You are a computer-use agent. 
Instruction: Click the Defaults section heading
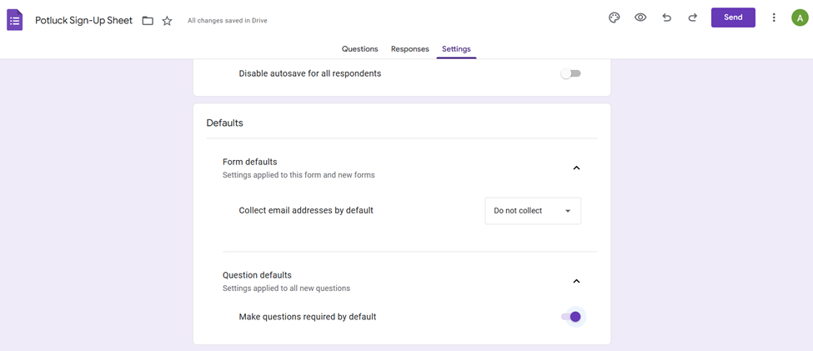pyautogui.click(x=225, y=123)
